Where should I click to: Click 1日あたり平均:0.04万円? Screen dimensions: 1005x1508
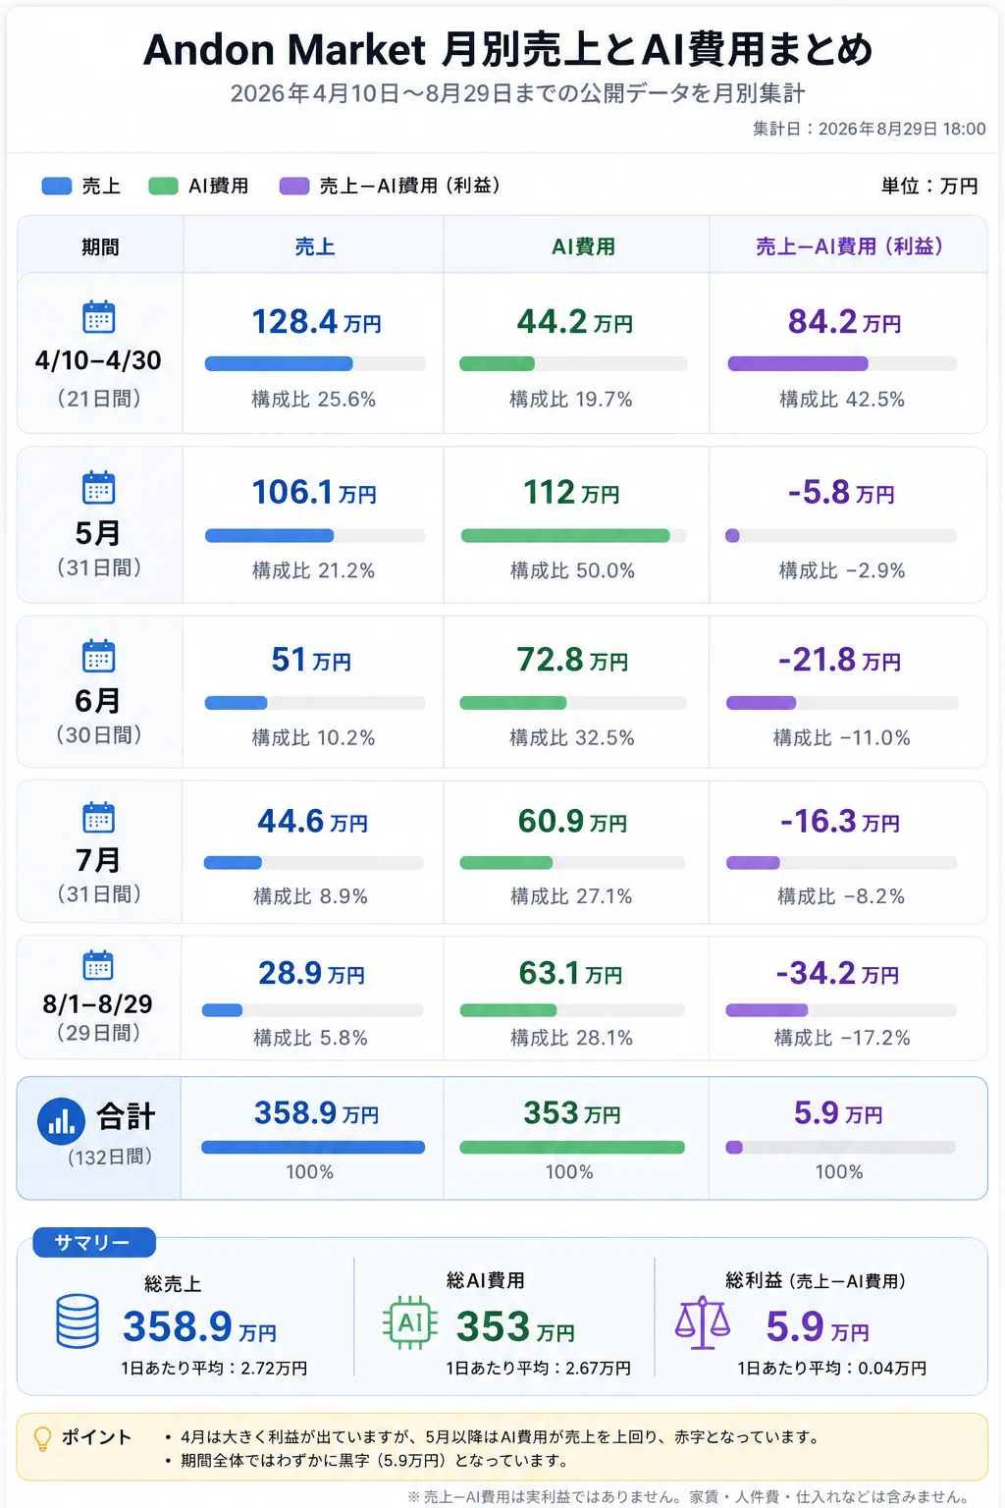832,1369
